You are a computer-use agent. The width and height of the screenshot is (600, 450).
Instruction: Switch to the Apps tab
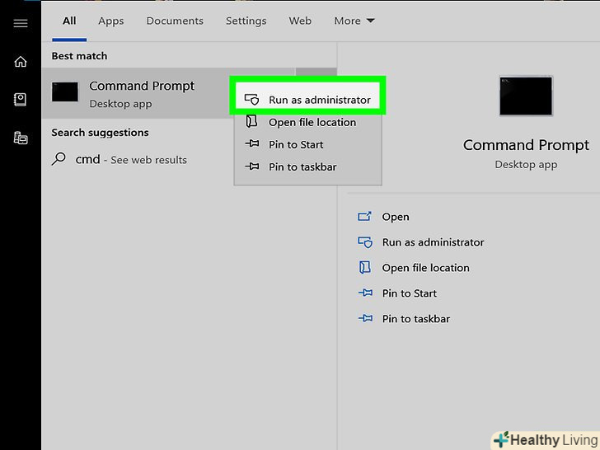(x=111, y=21)
